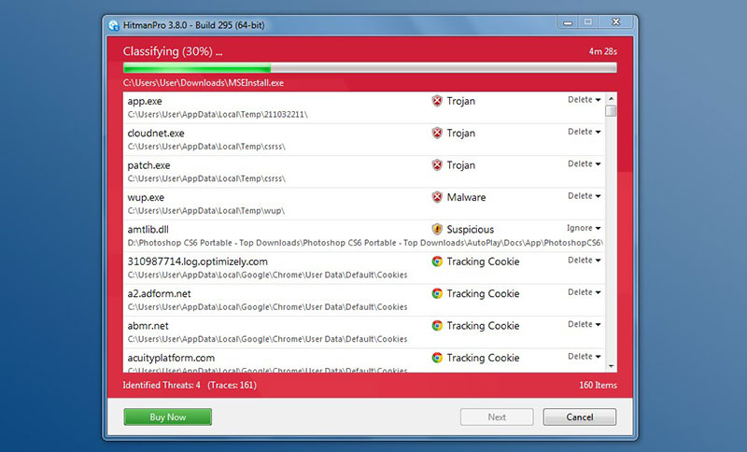This screenshot has height=452, width=747.
Task: Click the red shield icon for cloudnet.exe
Action: [437, 133]
